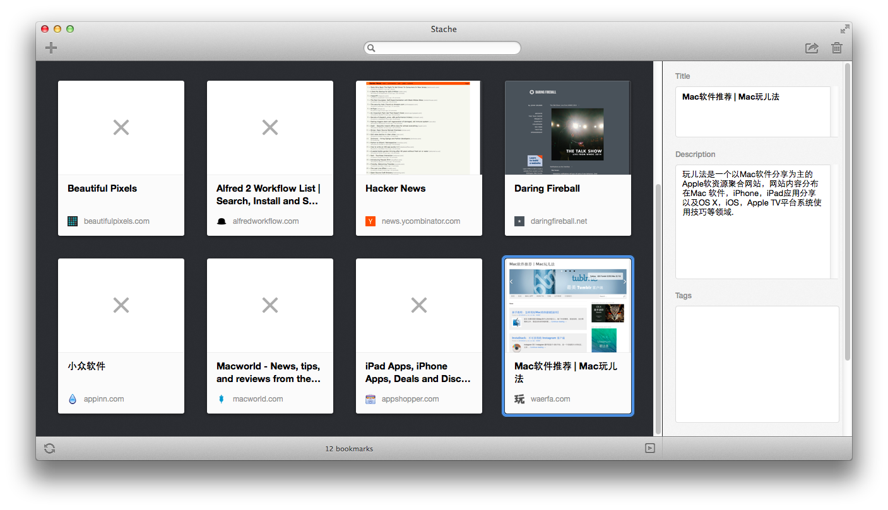Select the Mac玩儿法 page thumbnail

point(568,305)
